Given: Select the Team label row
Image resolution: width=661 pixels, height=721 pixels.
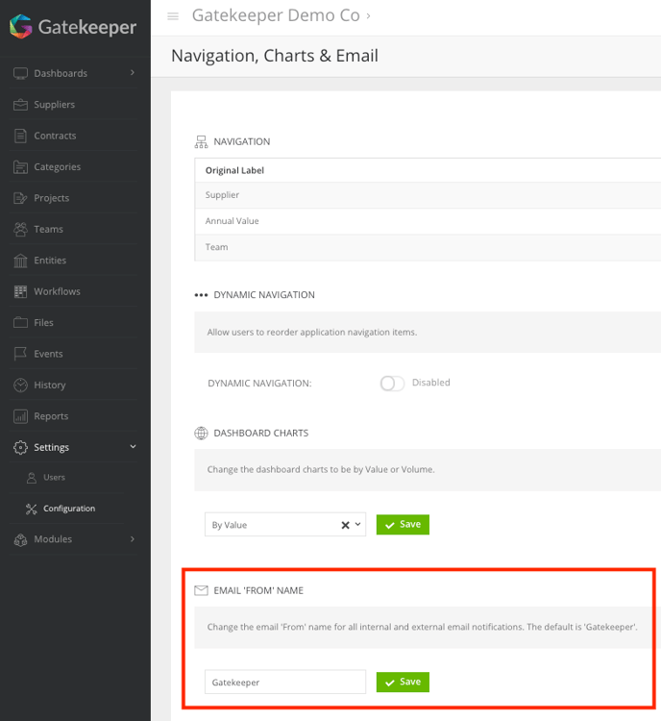Looking at the screenshot, I should (428, 247).
